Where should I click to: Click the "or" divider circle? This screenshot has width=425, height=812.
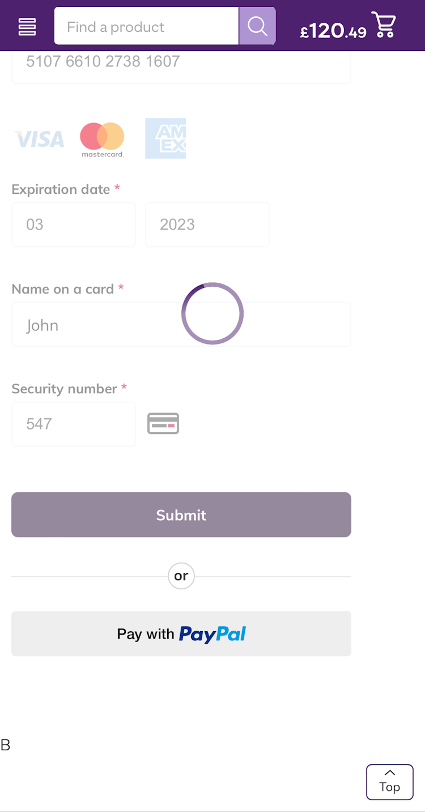(x=181, y=576)
